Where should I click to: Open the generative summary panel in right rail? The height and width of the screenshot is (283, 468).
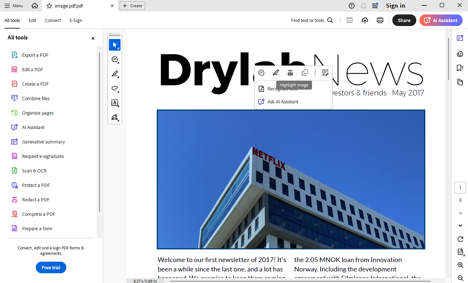pyautogui.click(x=460, y=38)
